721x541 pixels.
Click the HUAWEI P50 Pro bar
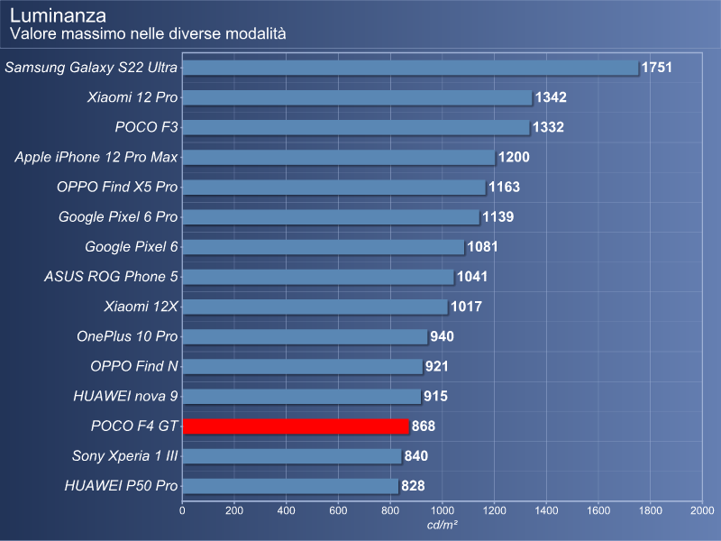click(x=290, y=486)
